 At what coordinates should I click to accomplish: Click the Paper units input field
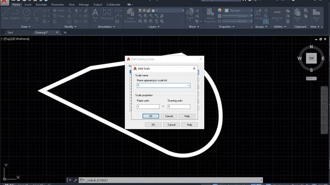pos(148,106)
